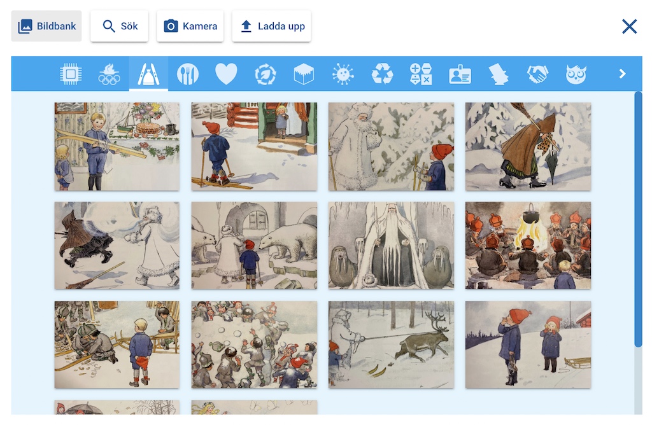This screenshot has width=652, height=425.
Task: Pick image of boy holding skis indoors
Action: pyautogui.click(x=117, y=147)
